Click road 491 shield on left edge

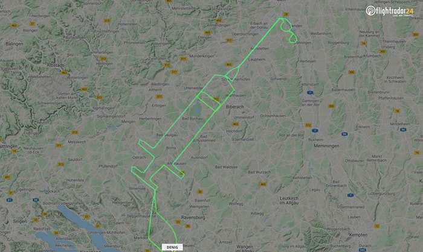[7, 177]
